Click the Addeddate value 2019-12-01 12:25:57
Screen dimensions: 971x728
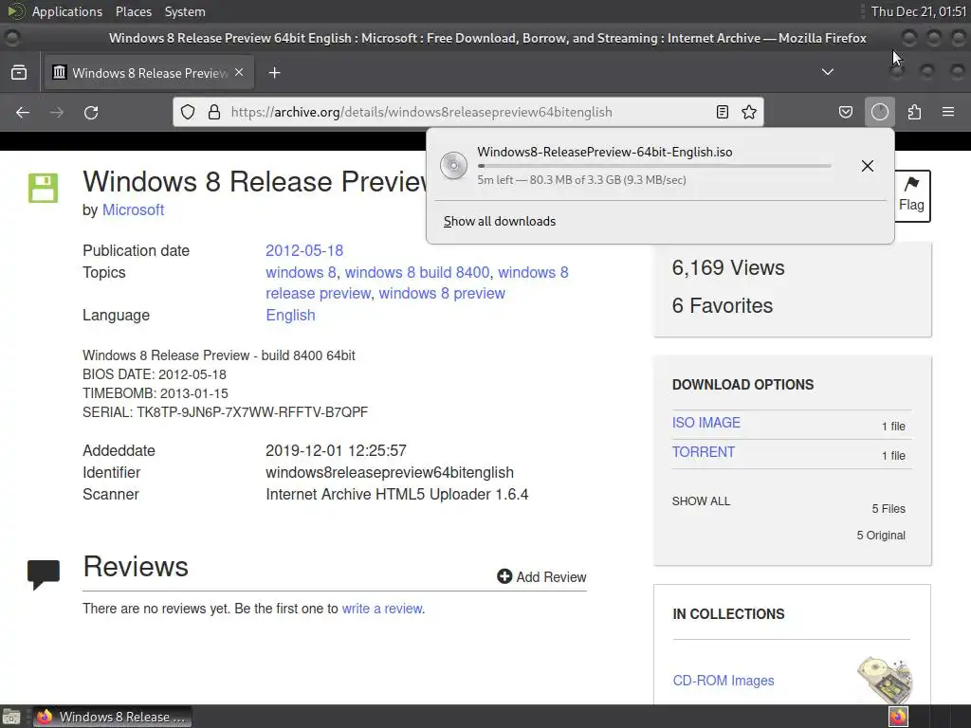(x=337, y=450)
